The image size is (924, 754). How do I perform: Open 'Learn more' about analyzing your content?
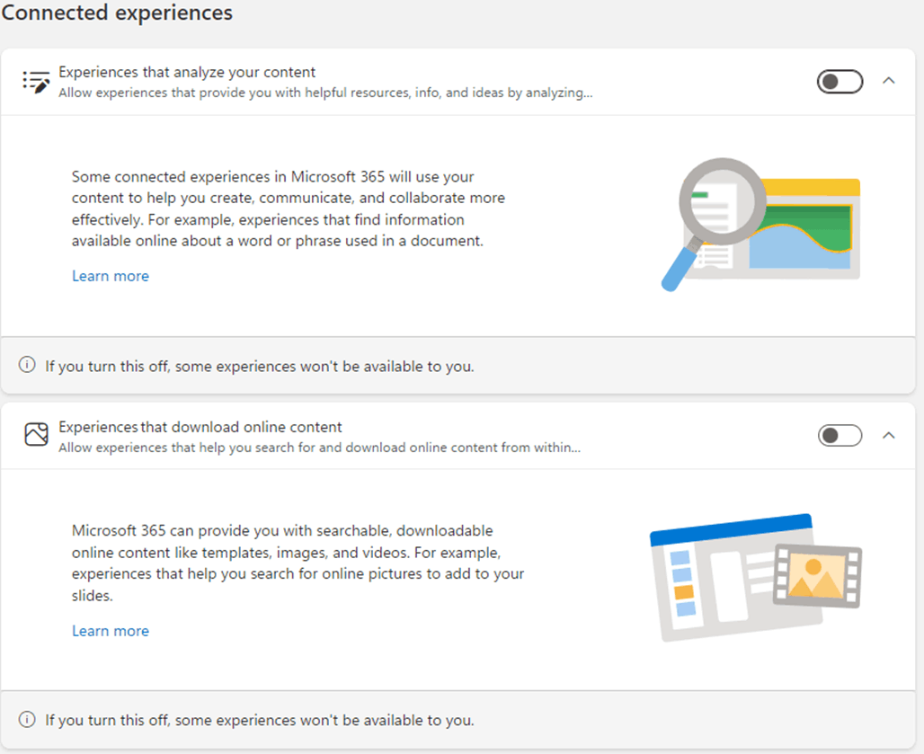tap(110, 276)
